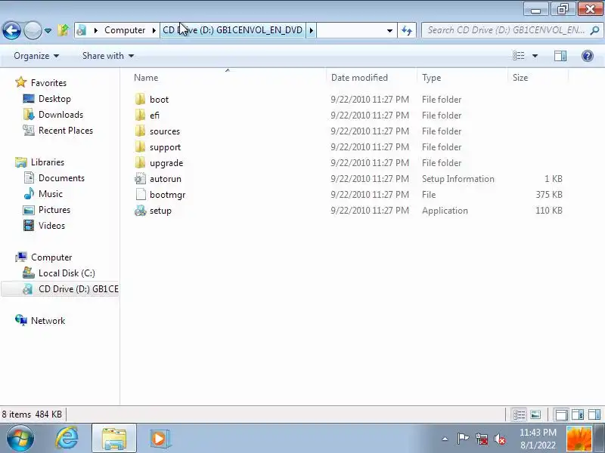Open the Organize menu
This screenshot has width=605, height=453.
(x=36, y=56)
